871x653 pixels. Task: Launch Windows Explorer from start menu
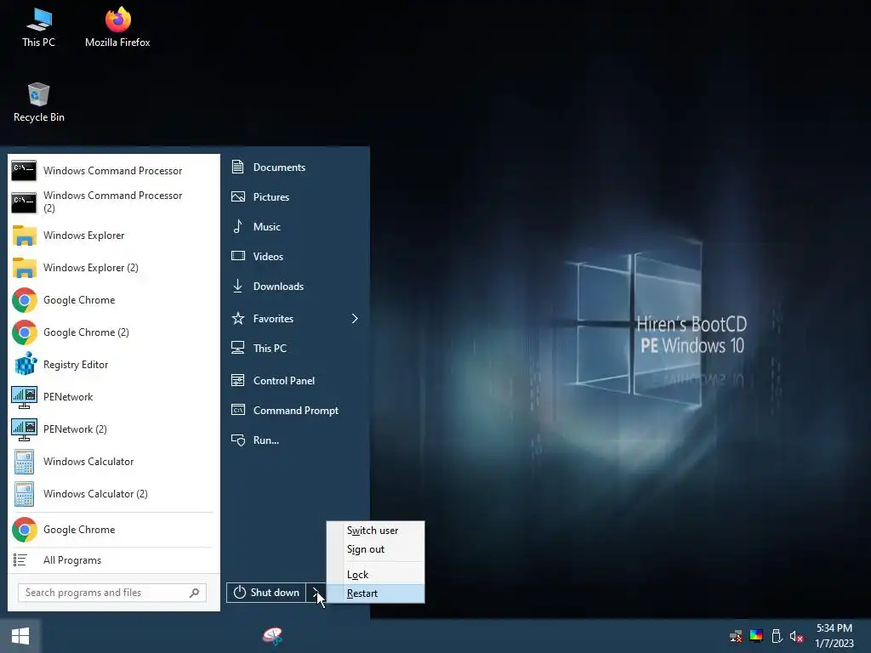coord(113,236)
